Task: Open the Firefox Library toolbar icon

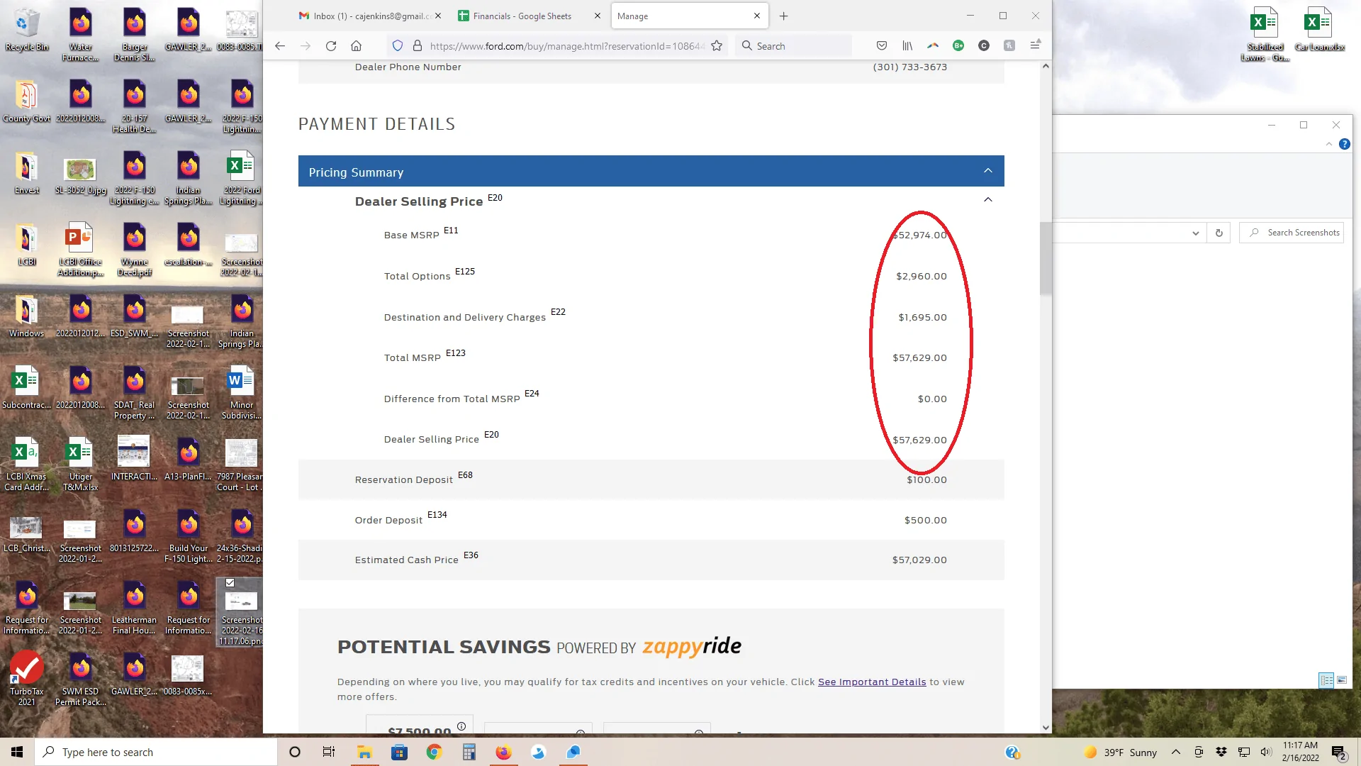Action: [907, 45]
